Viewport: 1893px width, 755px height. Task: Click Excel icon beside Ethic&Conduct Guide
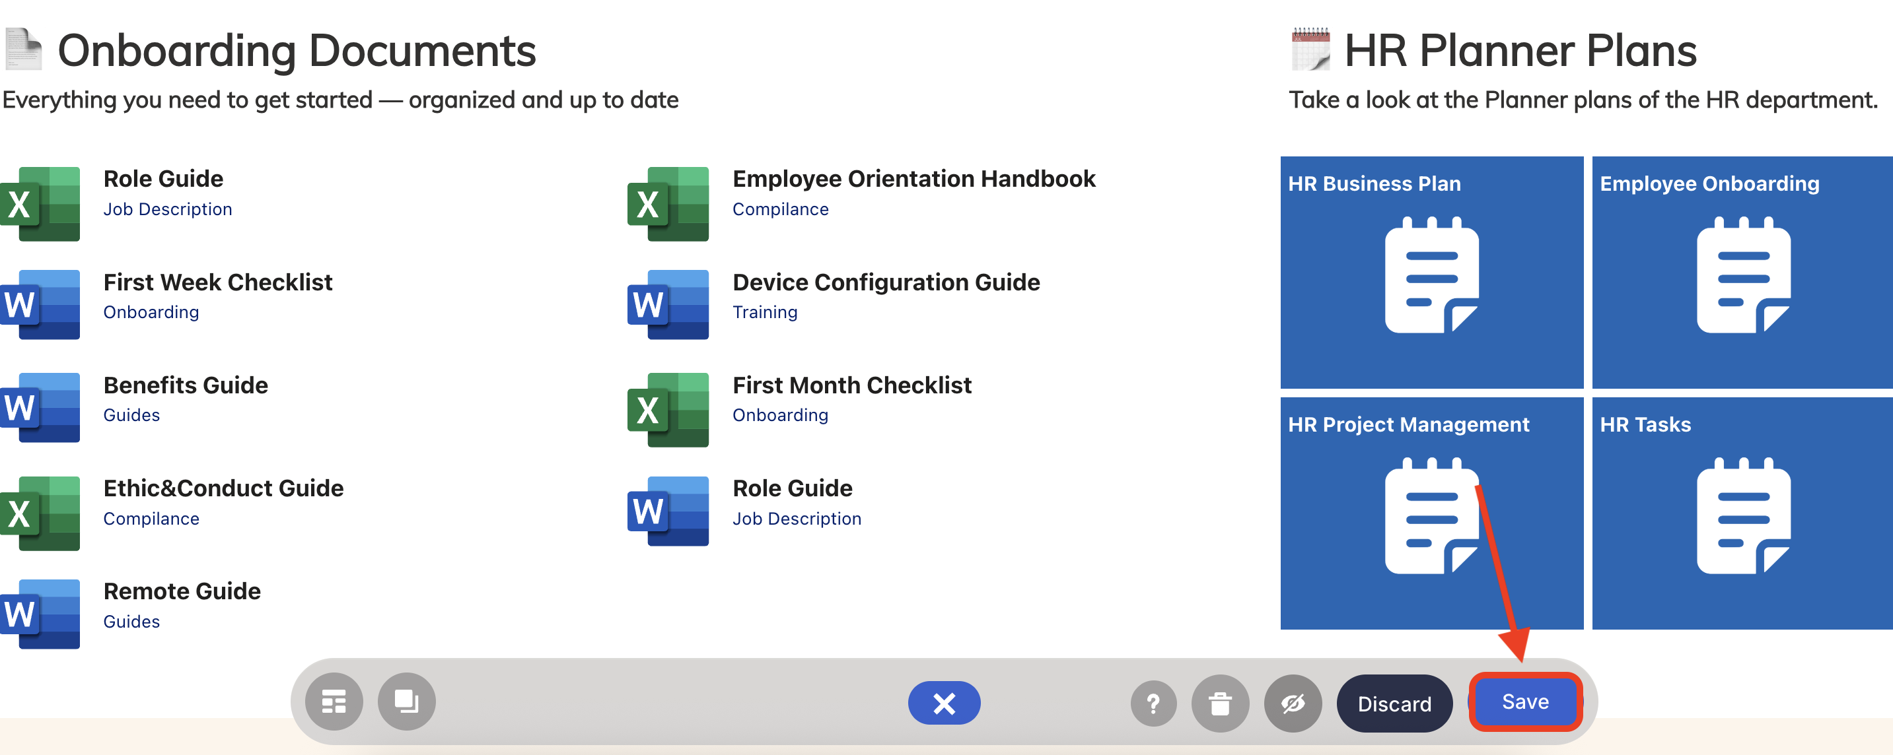click(x=40, y=513)
